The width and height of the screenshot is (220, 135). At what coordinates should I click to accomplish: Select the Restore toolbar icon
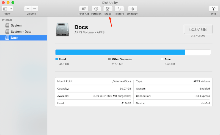[119, 9]
